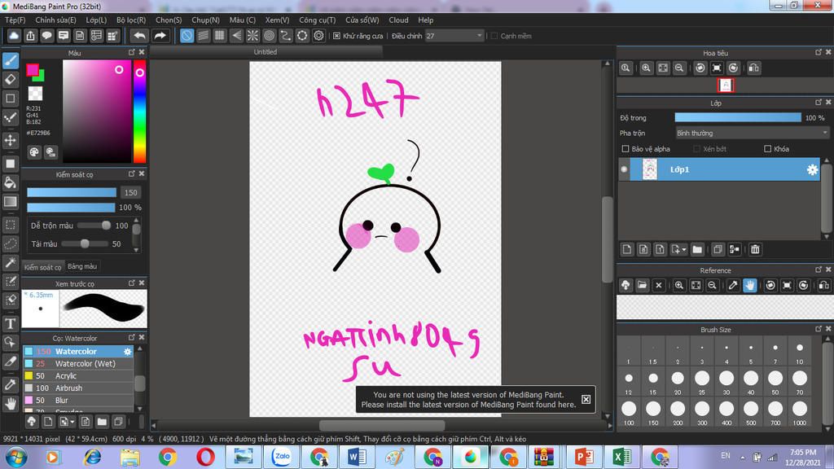Delete the layer with trash icon
Screen dimensions: 834x469
coord(755,249)
